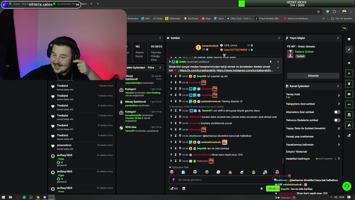Insert the crowned panda emote

click(x=253, y=172)
